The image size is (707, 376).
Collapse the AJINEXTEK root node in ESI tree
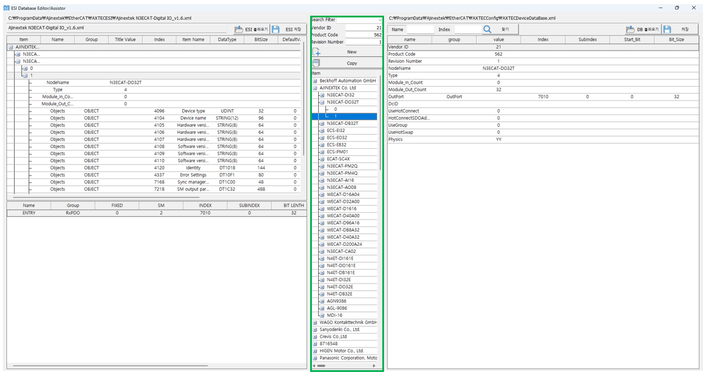point(10,47)
